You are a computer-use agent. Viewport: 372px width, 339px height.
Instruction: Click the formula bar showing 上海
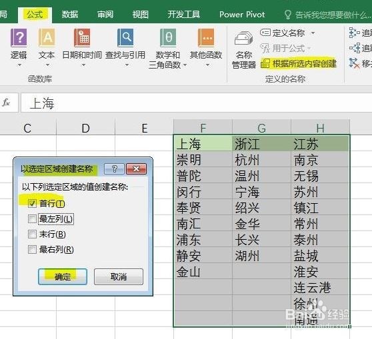click(x=197, y=103)
